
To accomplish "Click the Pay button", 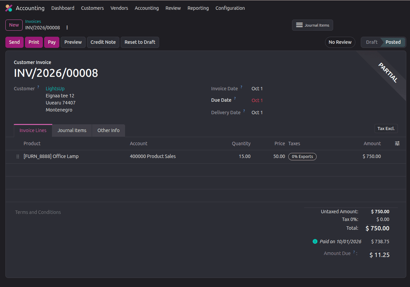I will [52, 42].
